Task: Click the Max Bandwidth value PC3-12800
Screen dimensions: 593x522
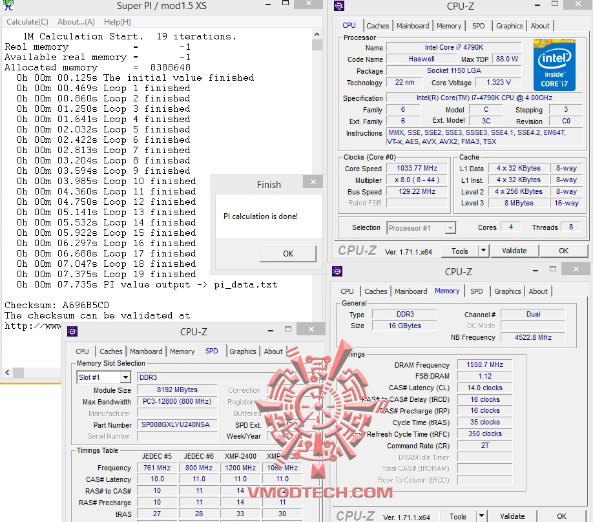Action: tap(177, 401)
